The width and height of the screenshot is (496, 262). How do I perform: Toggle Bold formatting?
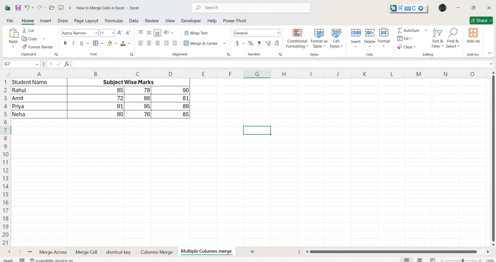65,43
